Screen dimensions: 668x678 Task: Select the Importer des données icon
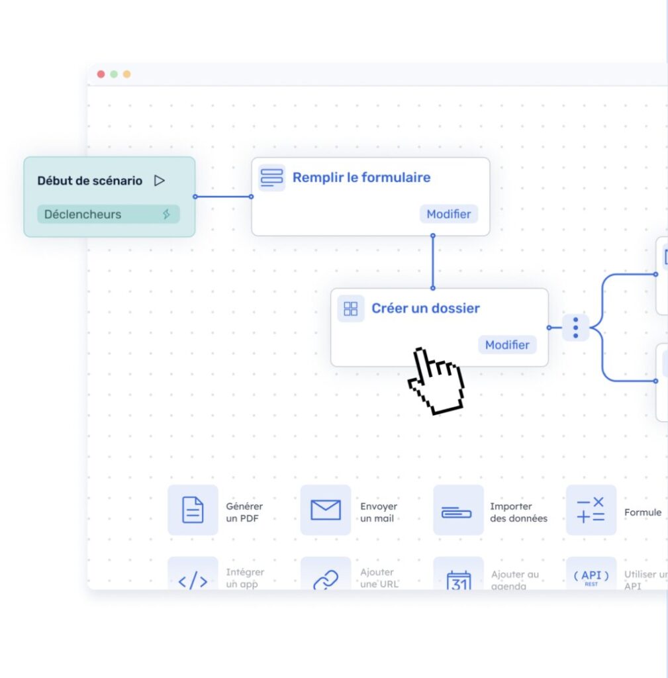[458, 510]
